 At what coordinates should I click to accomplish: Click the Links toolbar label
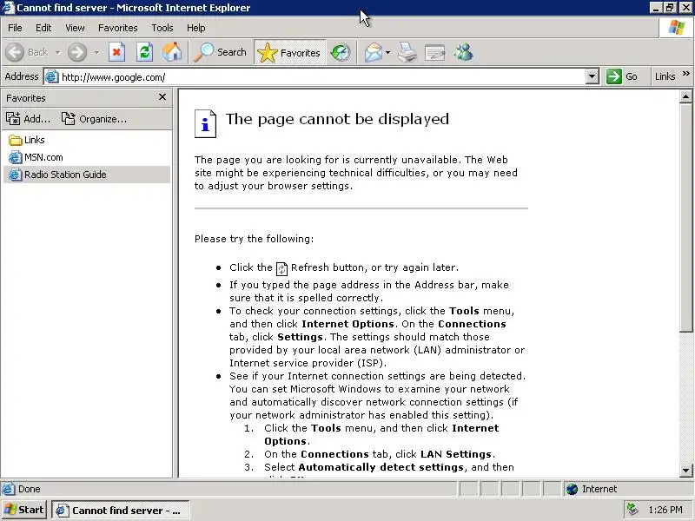(665, 76)
